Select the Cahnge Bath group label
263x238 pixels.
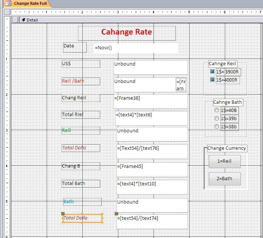pyautogui.click(x=228, y=102)
